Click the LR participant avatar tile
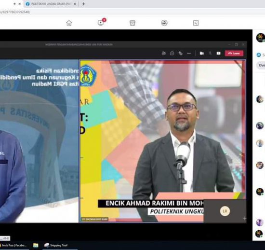Image resolution: width=265 pixels, height=250 pixels. point(225,211)
